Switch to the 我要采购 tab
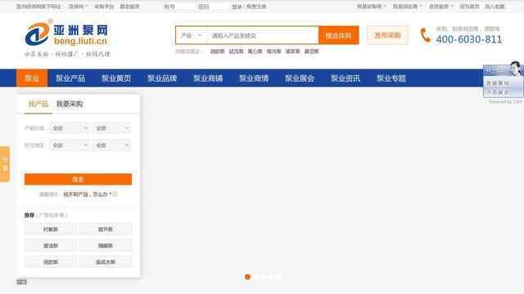524x294 pixels. coord(70,104)
